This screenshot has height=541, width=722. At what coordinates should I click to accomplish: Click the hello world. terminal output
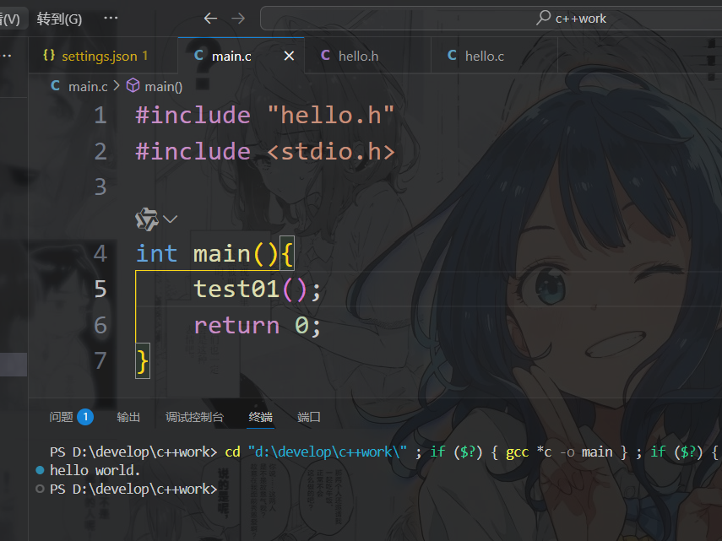click(95, 470)
